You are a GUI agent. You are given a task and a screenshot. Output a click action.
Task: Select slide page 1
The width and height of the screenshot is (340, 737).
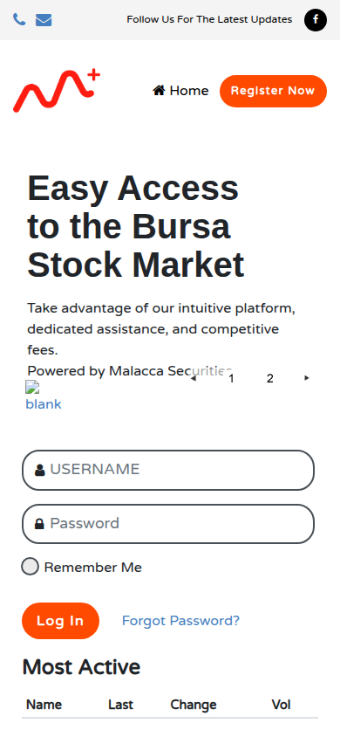pyautogui.click(x=231, y=378)
